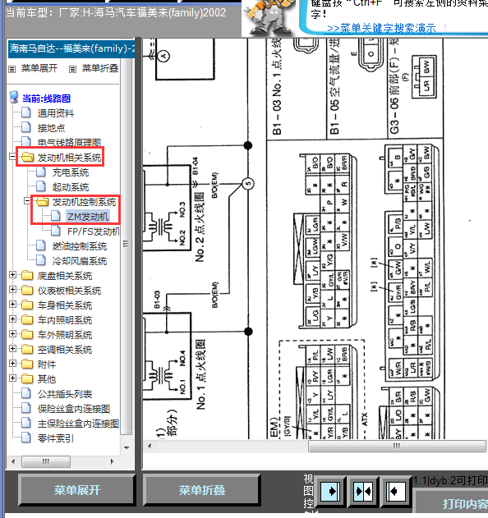
Task: Click the 其他 folder icon
Action: click(x=27, y=379)
